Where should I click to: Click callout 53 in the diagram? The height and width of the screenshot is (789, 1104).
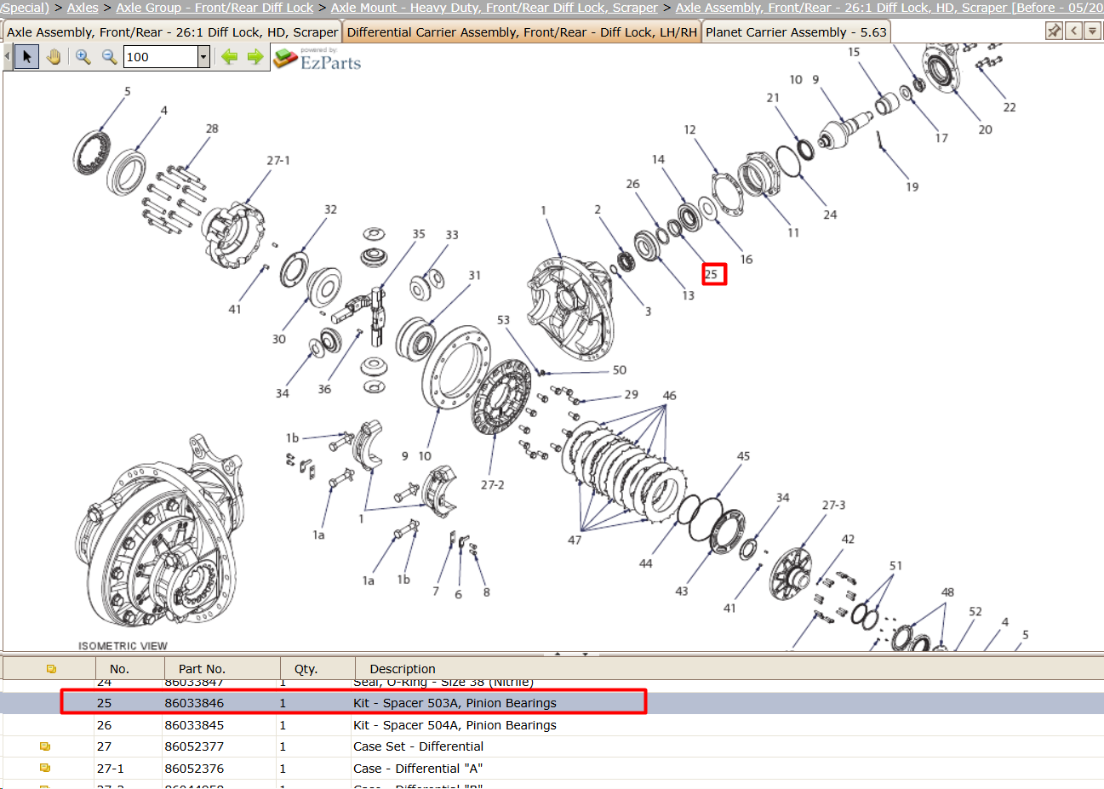coord(503,320)
